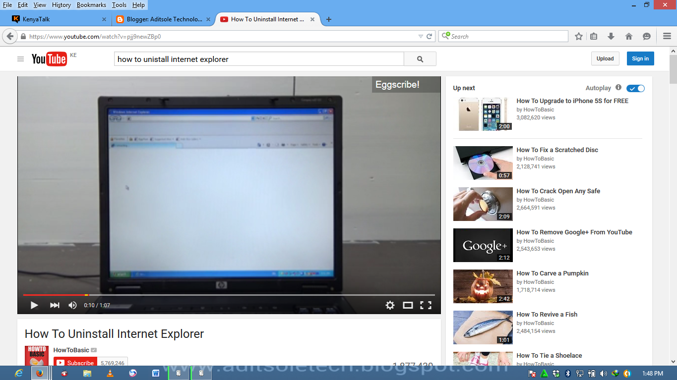Open the Dropbox tray icon
This screenshot has width=677, height=380.
pyautogui.click(x=556, y=373)
